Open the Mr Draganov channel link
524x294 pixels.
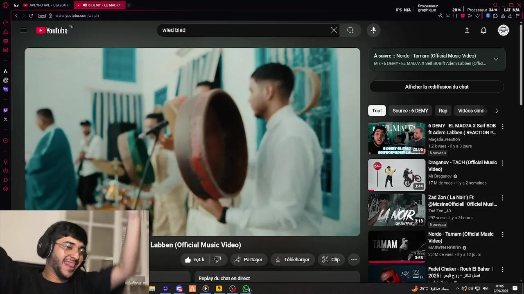[x=440, y=176]
